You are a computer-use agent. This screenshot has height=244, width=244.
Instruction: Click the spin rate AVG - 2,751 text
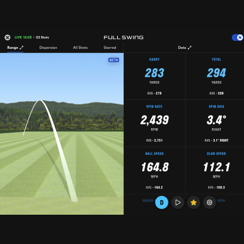pos(154,140)
